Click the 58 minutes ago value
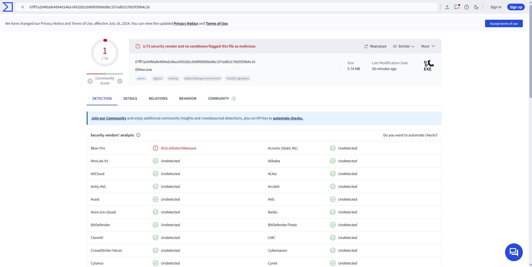532x267 pixels. click(384, 69)
